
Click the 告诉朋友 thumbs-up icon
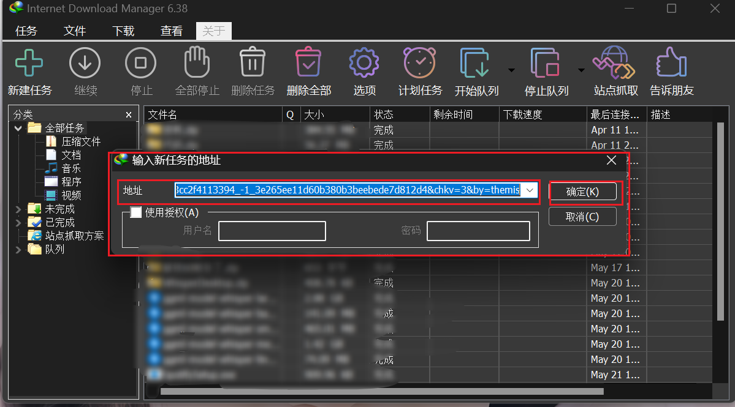click(671, 62)
